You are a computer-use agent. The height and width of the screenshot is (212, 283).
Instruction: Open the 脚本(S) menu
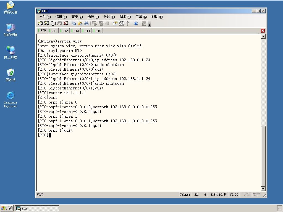(125, 17)
